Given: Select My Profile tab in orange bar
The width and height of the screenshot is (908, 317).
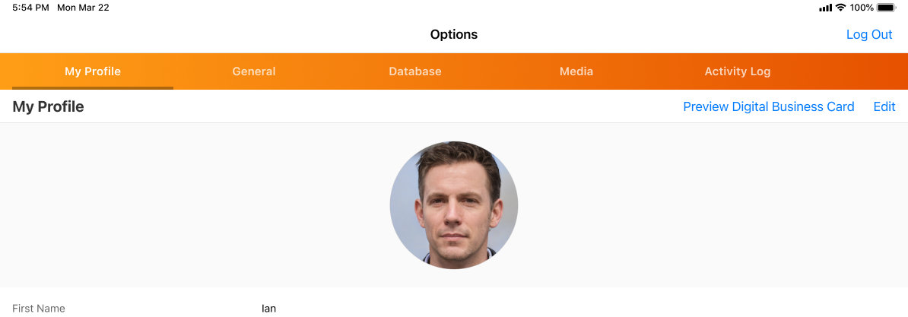Looking at the screenshot, I should click(x=93, y=71).
